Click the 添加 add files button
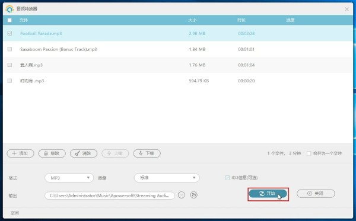Image resolution: width=356 pixels, height=221 pixels. [20, 153]
